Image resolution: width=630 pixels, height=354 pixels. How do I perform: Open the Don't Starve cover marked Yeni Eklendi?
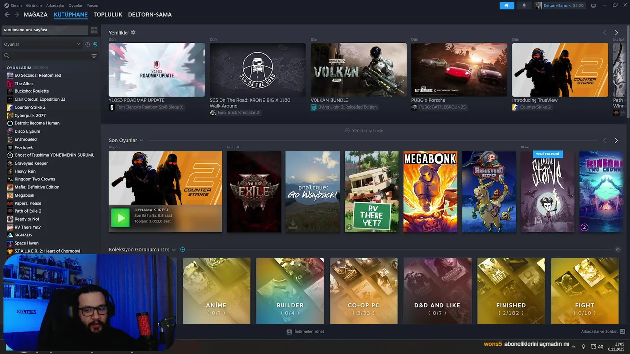point(548,192)
